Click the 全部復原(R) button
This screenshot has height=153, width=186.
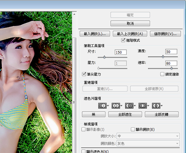click(x=154, y=89)
